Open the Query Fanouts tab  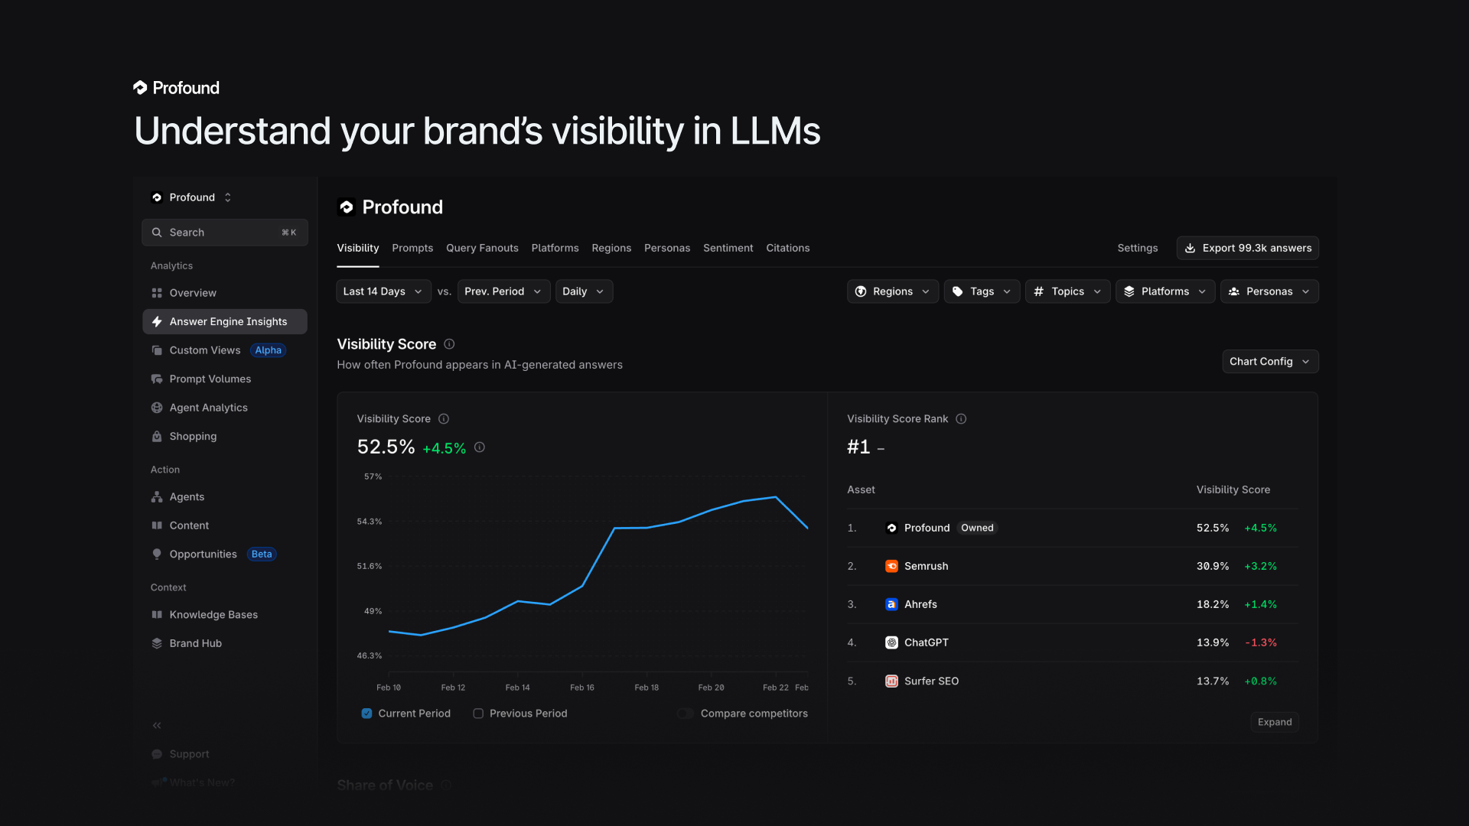click(482, 248)
